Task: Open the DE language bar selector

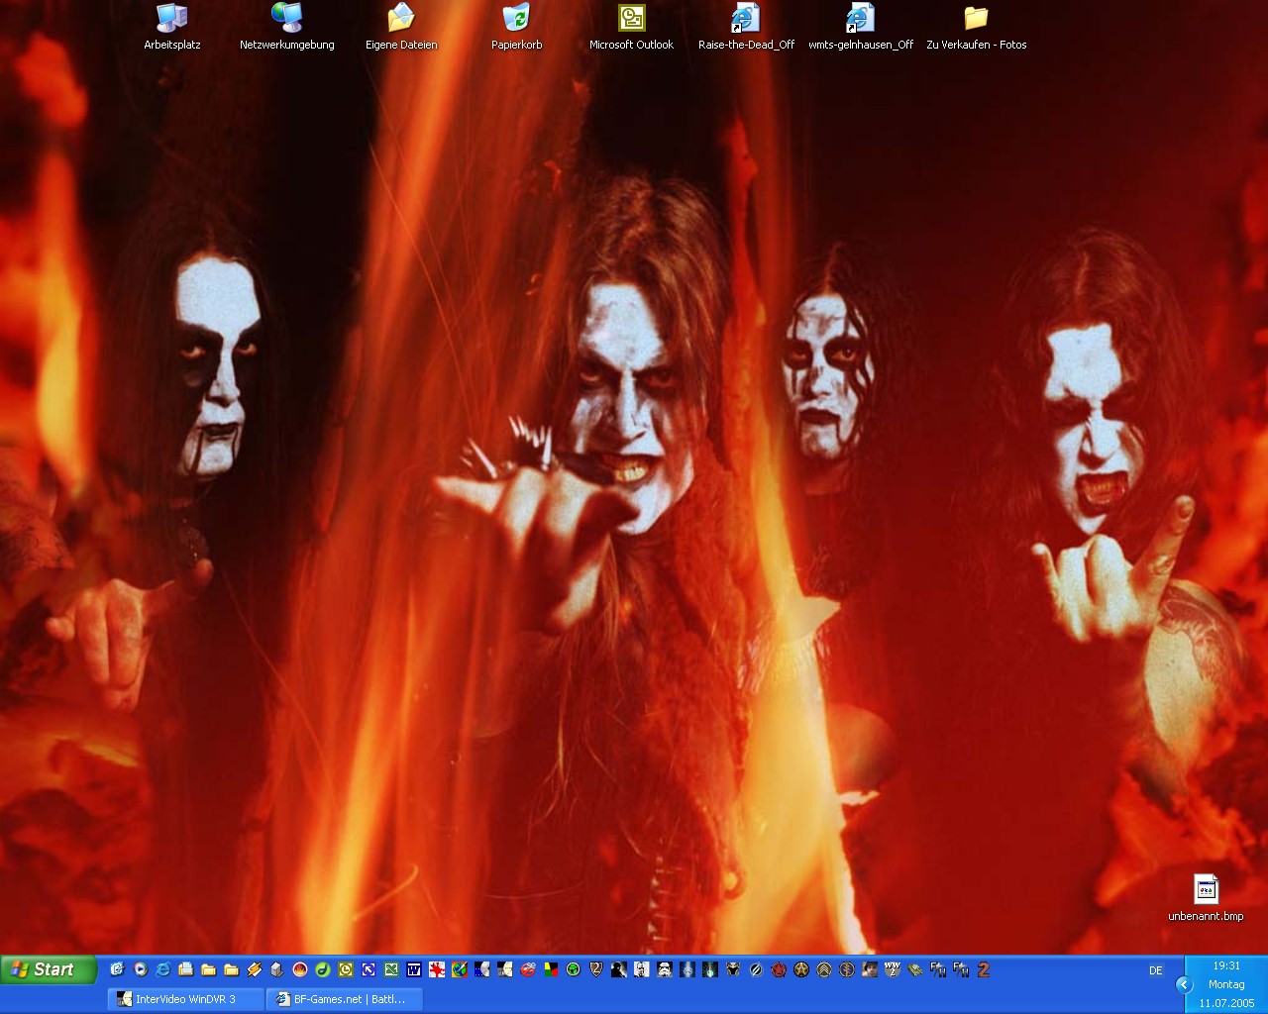Action: 1155,970
